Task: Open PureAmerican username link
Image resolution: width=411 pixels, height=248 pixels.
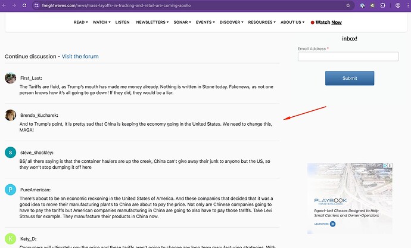Action: 35,190
